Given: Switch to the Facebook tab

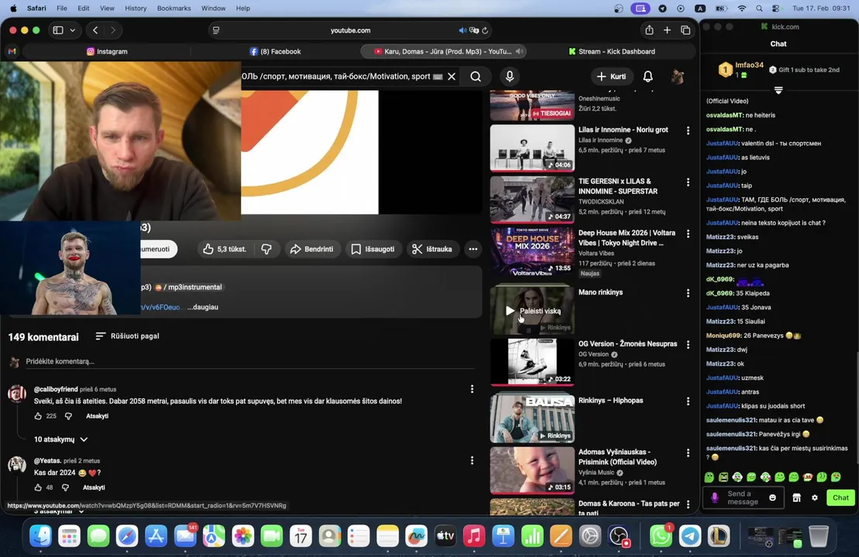Looking at the screenshot, I should tap(275, 51).
